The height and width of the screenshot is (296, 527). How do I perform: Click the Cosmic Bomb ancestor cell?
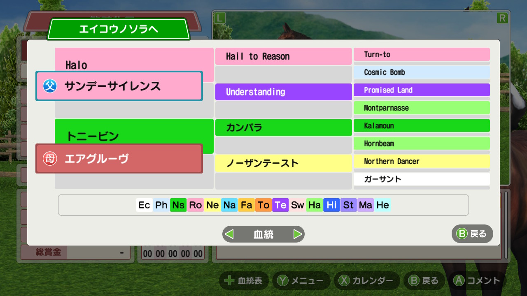[422, 72]
